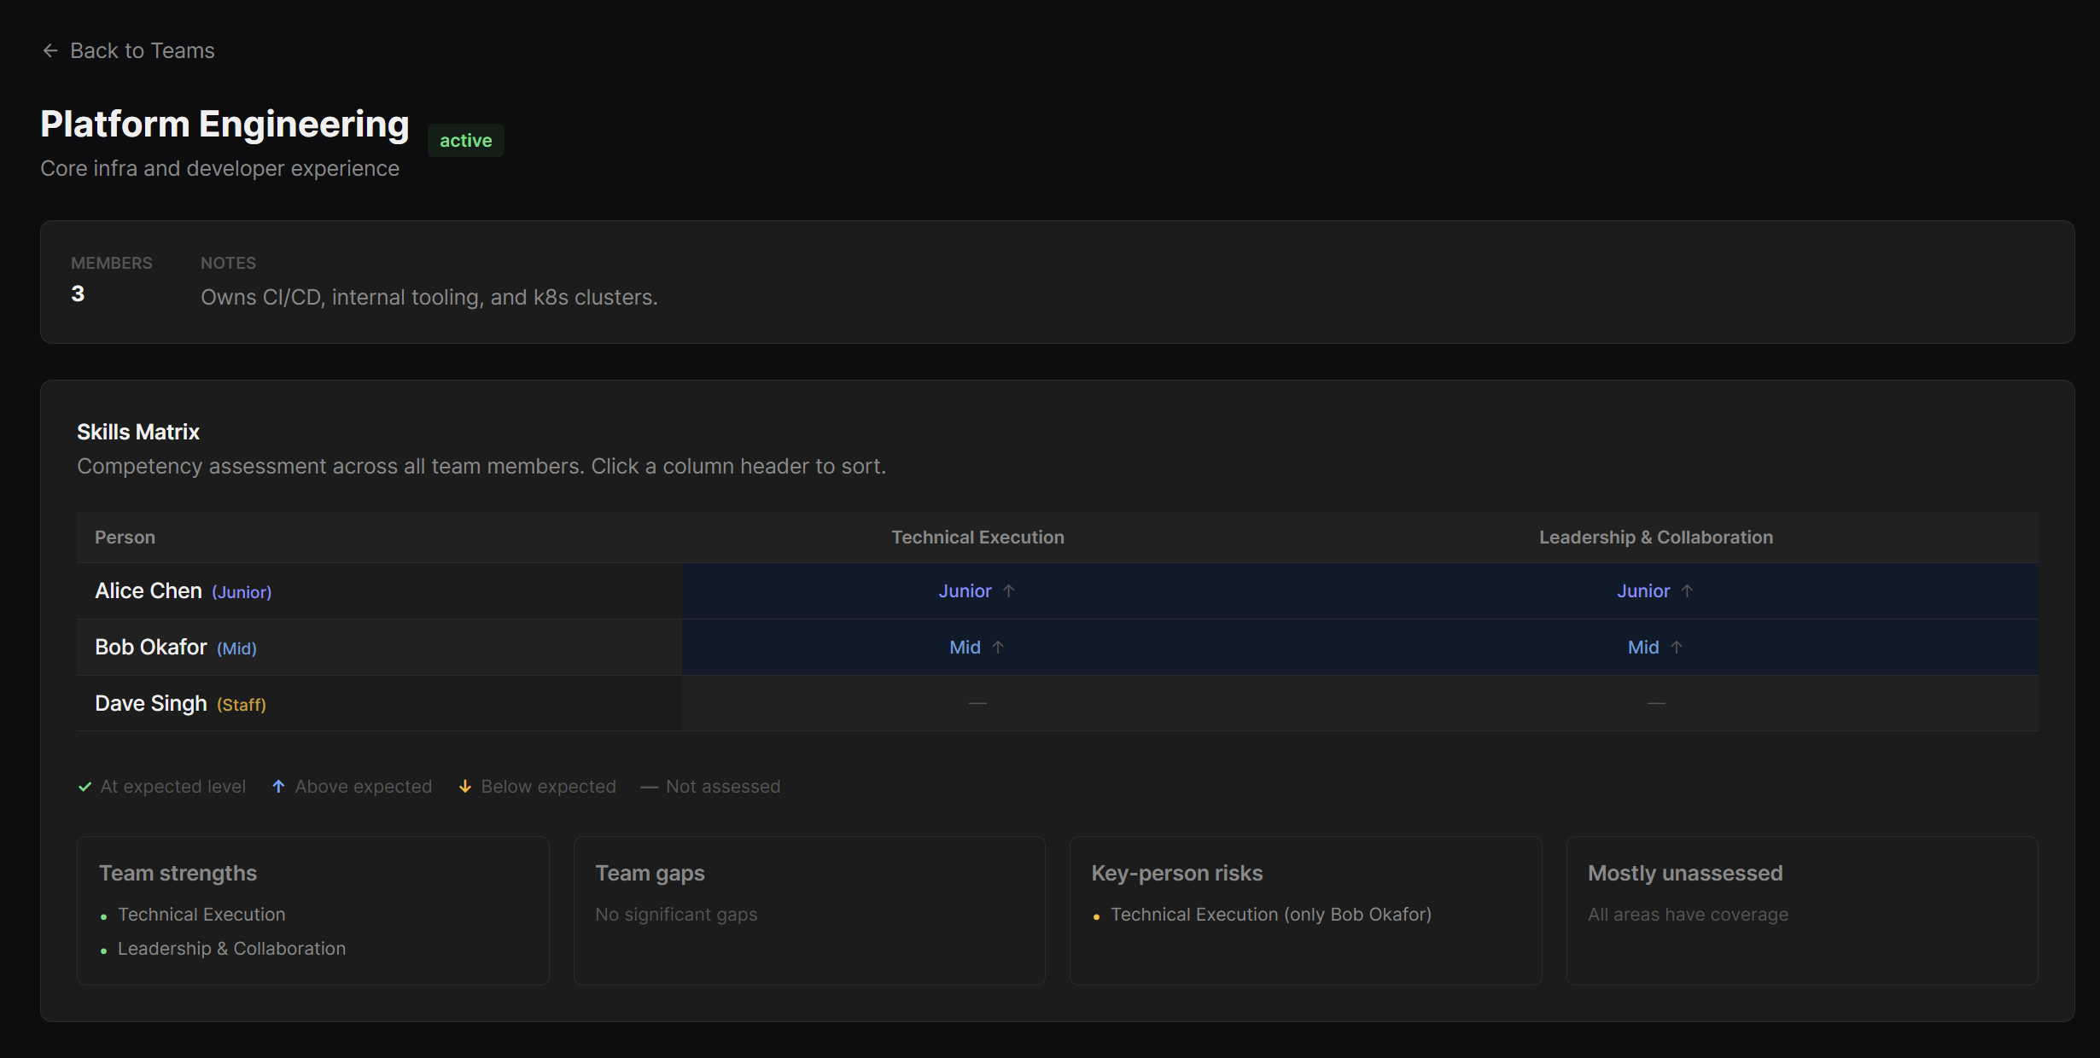This screenshot has height=1058, width=2100.
Task: Click the All areas have coverage text
Action: point(1688,915)
